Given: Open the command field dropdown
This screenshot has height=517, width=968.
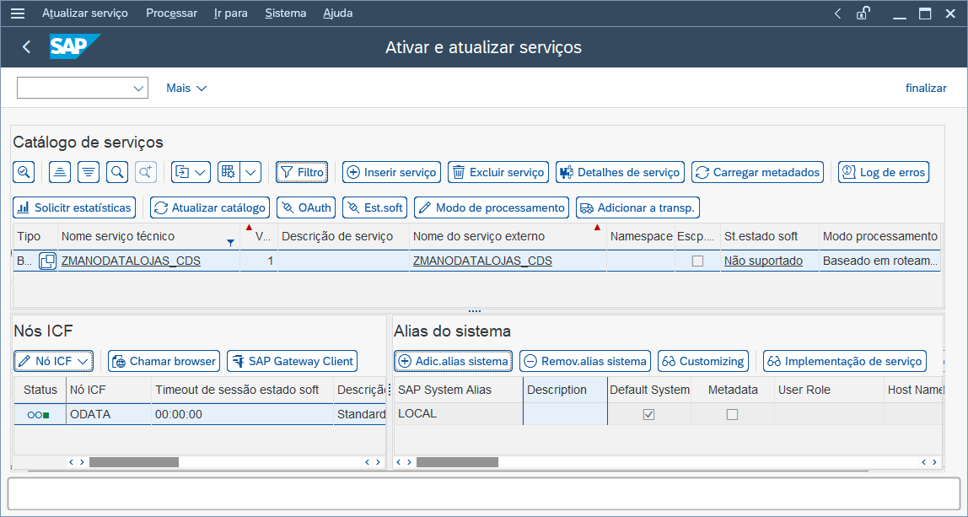Looking at the screenshot, I should click(139, 89).
